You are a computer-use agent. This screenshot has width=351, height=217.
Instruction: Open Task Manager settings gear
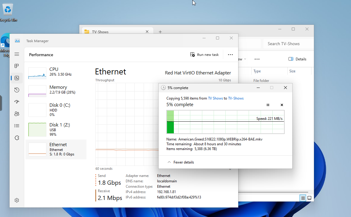click(x=17, y=200)
